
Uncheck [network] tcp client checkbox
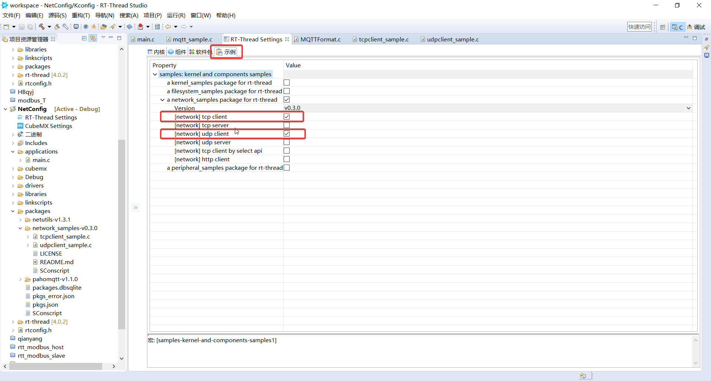click(x=287, y=117)
